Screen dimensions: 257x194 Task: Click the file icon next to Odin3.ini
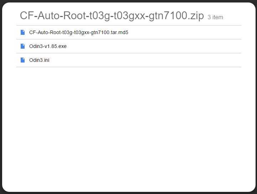pyautogui.click(x=22, y=60)
